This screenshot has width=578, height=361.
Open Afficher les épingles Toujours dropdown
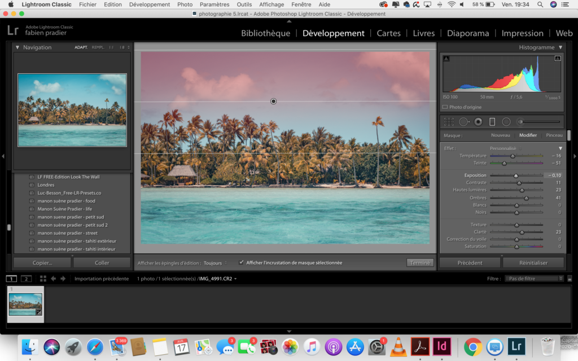click(x=215, y=263)
